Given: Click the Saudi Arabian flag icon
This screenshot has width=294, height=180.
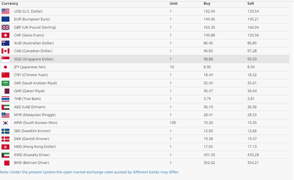Looking at the screenshot, I should point(5,83).
